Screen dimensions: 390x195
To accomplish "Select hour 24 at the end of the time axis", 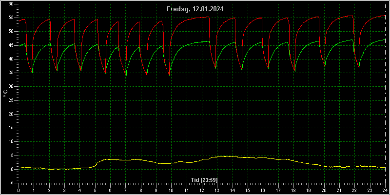I will [385, 190].
